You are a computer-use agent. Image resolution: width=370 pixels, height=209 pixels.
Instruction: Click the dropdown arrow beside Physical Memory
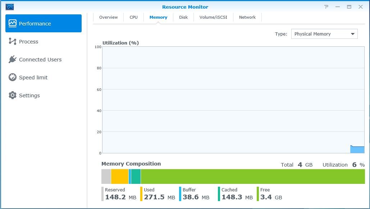point(352,34)
